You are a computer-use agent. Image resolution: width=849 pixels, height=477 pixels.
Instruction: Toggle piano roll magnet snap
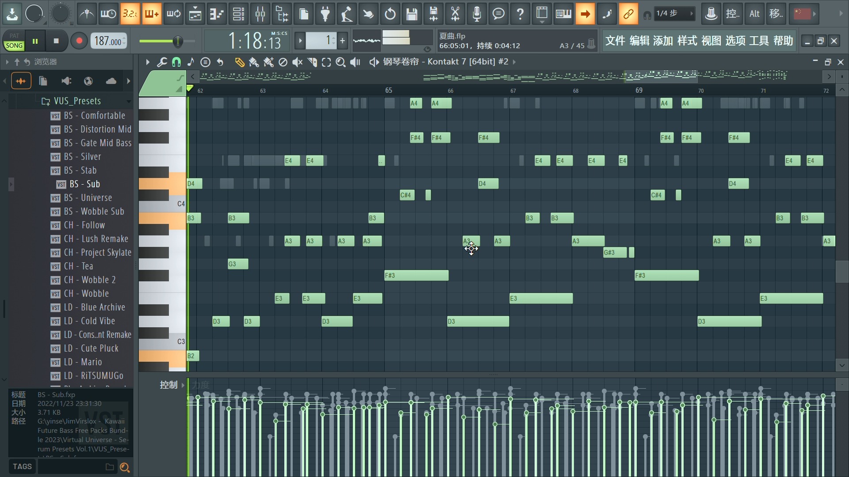176,62
